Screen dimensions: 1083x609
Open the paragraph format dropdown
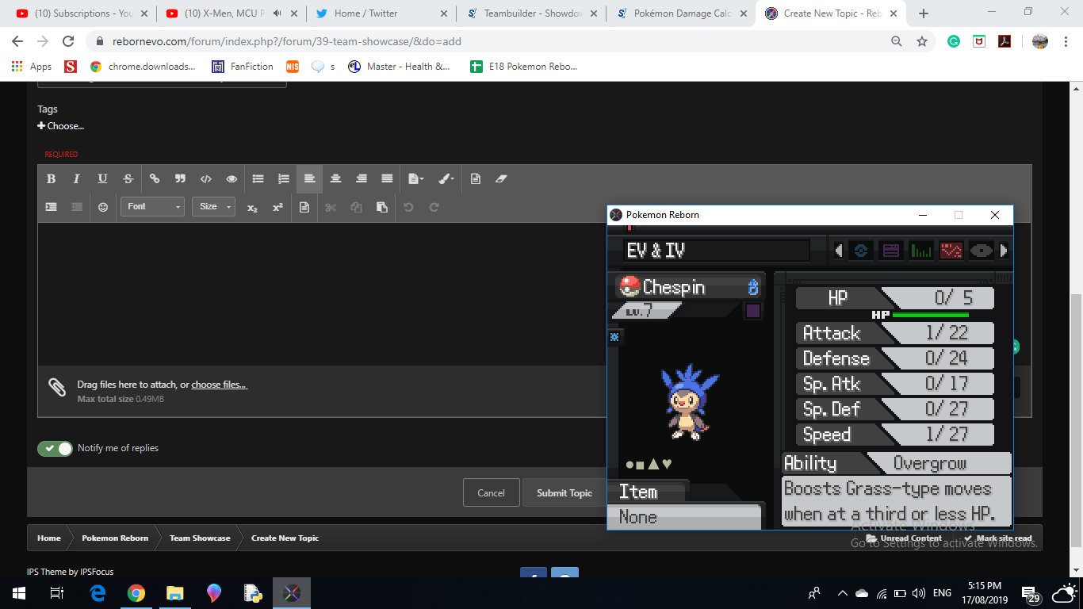point(415,179)
